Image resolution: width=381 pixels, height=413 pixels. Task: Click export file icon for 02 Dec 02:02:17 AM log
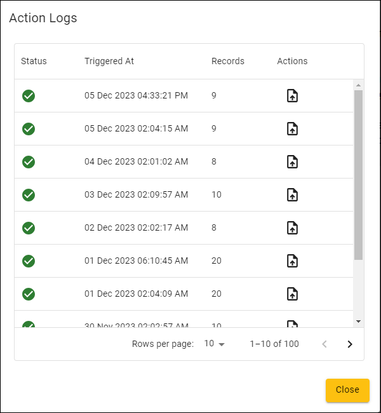click(x=292, y=228)
